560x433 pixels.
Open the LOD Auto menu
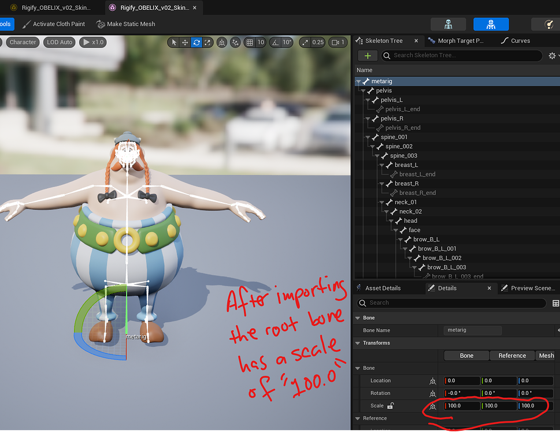(x=60, y=42)
